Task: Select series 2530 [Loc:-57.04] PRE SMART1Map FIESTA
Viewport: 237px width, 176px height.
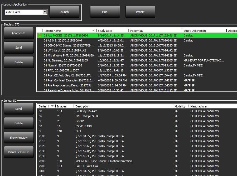Action: pos(137,151)
